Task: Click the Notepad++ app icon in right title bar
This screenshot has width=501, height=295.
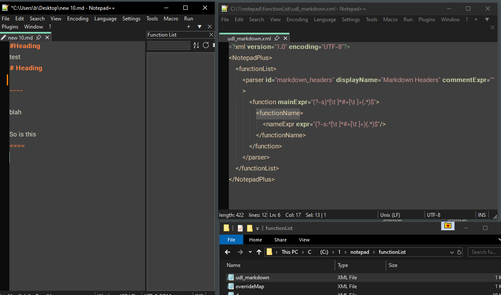Action: [225, 9]
